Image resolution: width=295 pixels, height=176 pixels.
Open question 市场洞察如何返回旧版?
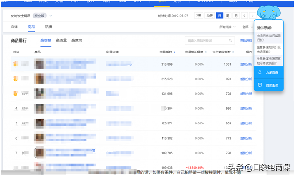[x=268, y=38]
